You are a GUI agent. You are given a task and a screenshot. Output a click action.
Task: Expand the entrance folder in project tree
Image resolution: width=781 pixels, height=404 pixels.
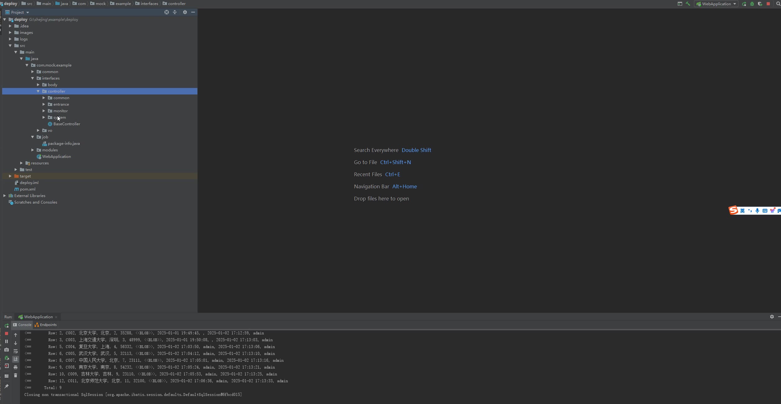pyautogui.click(x=44, y=104)
